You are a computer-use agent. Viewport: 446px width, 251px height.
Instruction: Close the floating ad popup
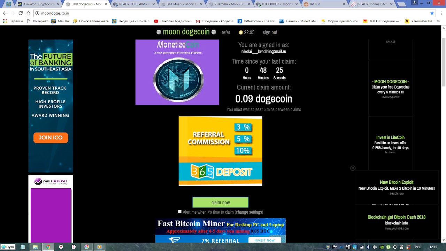[x=353, y=168]
